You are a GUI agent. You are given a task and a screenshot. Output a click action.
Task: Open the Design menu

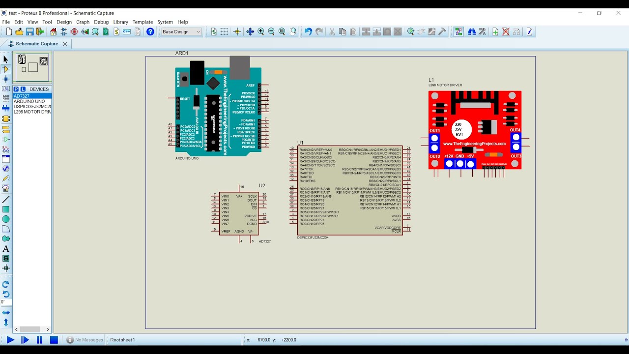[64, 22]
